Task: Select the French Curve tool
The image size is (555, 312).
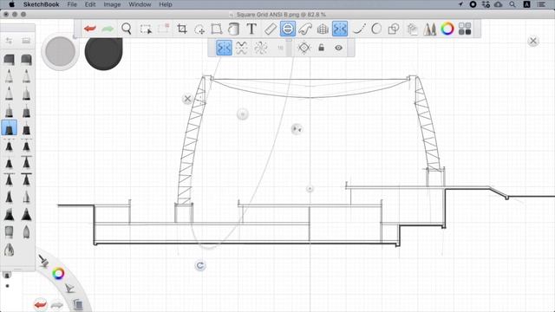Action: pyautogui.click(x=305, y=29)
